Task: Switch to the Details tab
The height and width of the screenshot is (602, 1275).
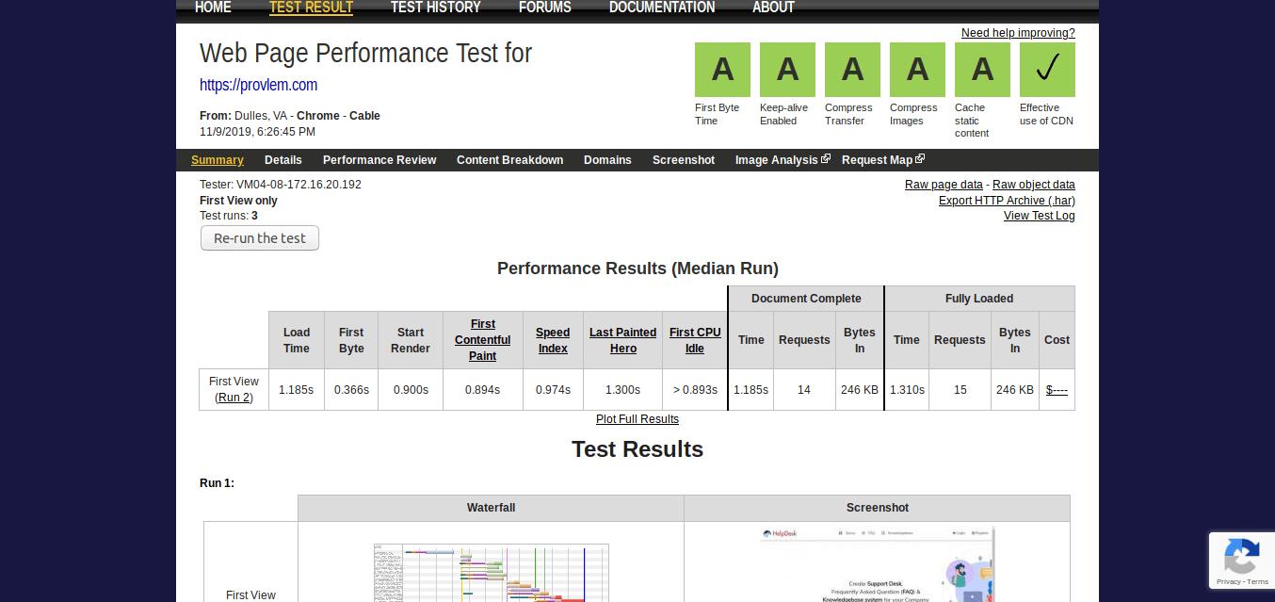Action: pyautogui.click(x=283, y=160)
